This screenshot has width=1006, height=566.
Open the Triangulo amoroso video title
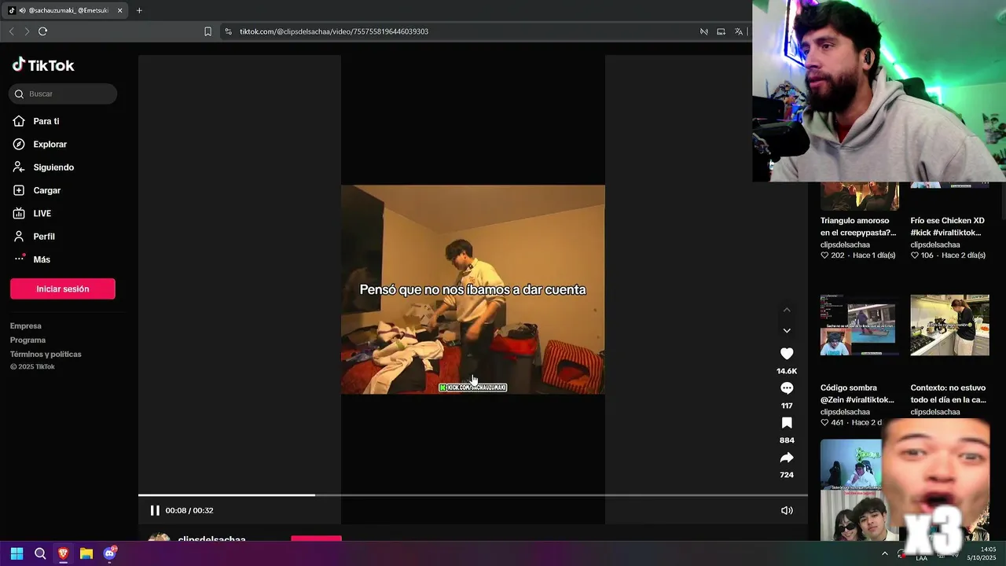tap(858, 226)
